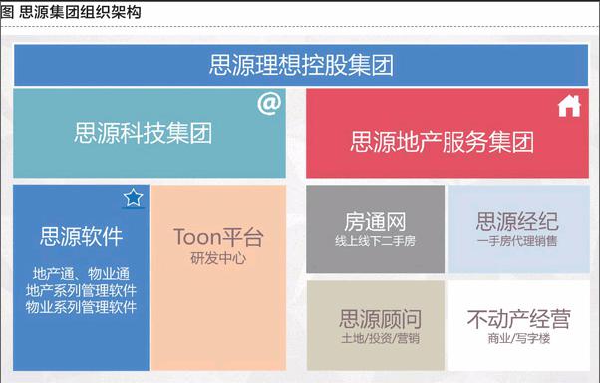
Task: Click the @ icon on 思源科技集团 block
Action: click(269, 103)
